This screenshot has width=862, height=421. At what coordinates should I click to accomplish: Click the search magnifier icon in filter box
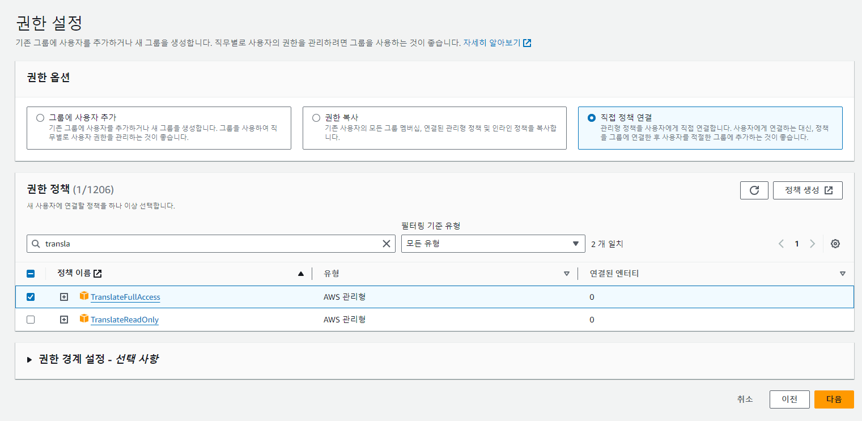point(36,244)
